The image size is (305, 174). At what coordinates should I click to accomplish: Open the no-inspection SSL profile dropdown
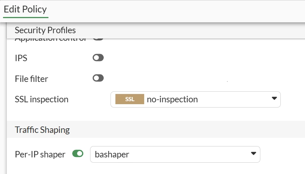click(196, 100)
